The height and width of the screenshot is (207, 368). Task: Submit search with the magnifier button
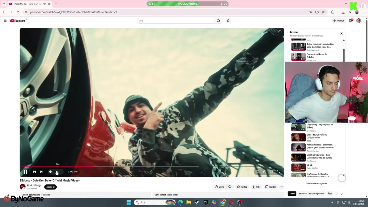218,21
